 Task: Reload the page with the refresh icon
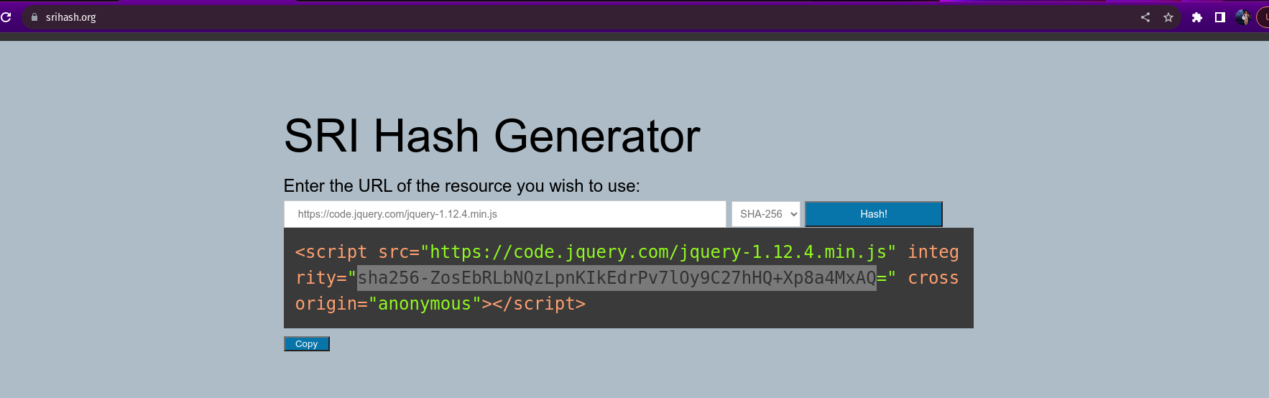coord(6,17)
